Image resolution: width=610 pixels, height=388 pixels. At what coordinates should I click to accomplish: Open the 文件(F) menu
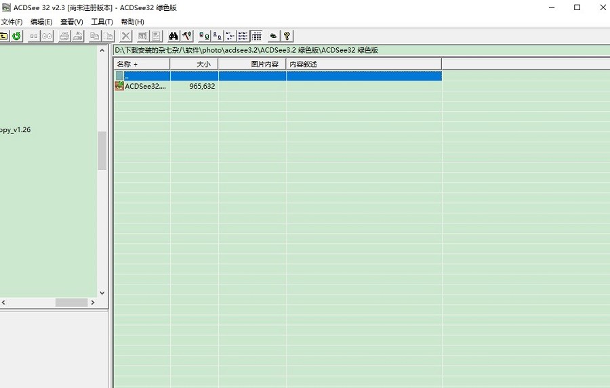pos(12,22)
